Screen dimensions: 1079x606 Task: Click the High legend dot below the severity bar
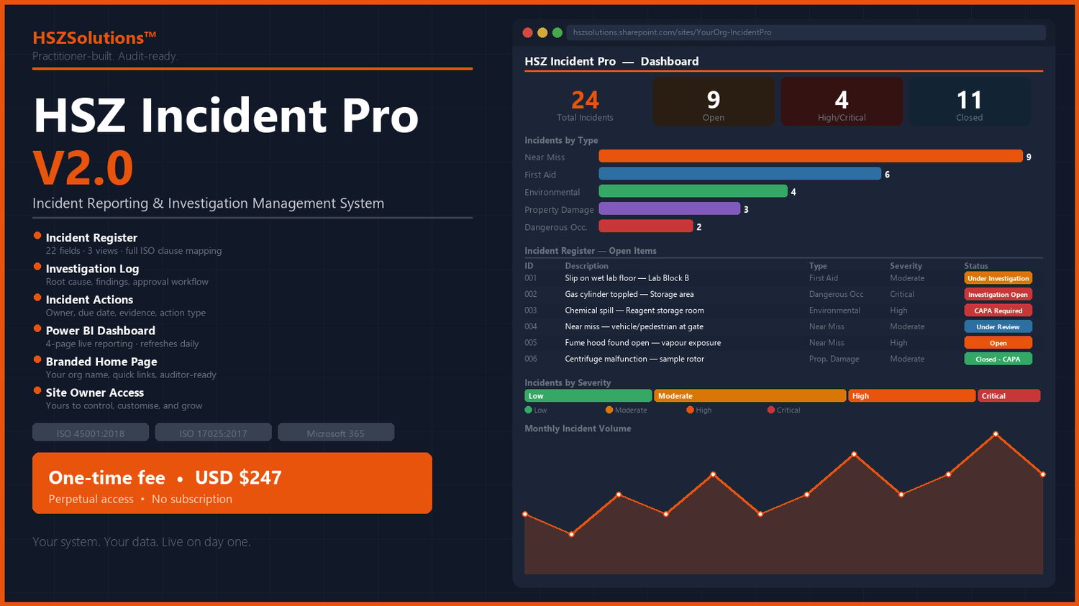click(690, 410)
